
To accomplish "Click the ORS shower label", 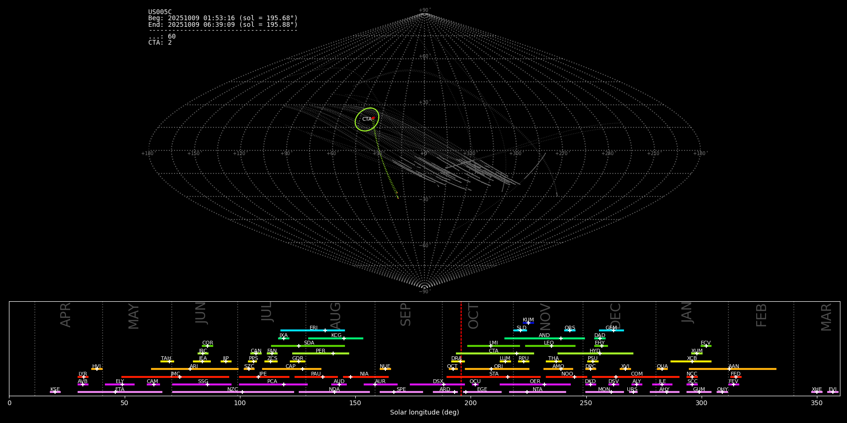I will point(570,328).
